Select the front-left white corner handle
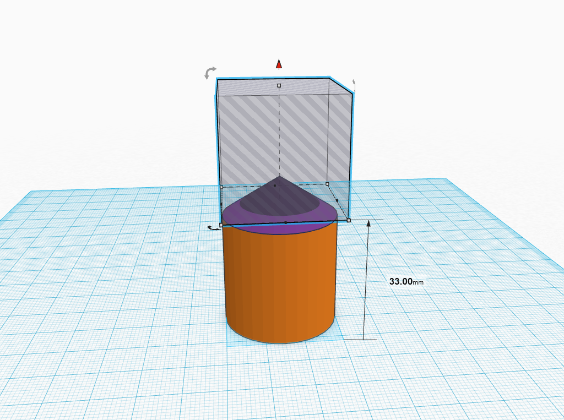Screen dimensions: 564x420 [x=221, y=225]
